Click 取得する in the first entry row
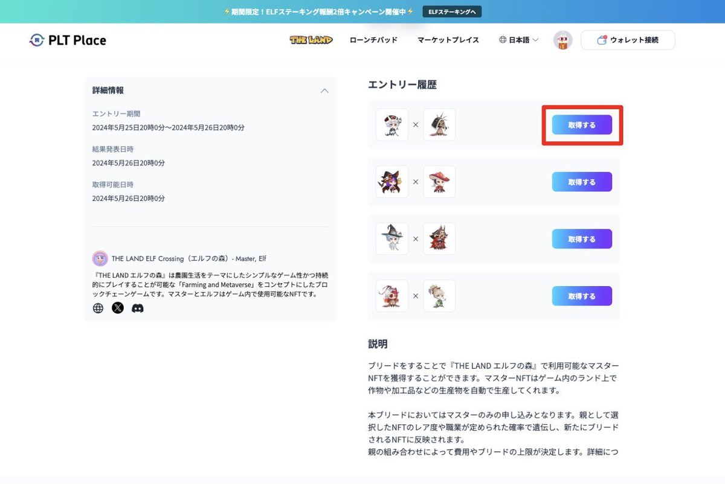725x484 pixels. (x=582, y=125)
